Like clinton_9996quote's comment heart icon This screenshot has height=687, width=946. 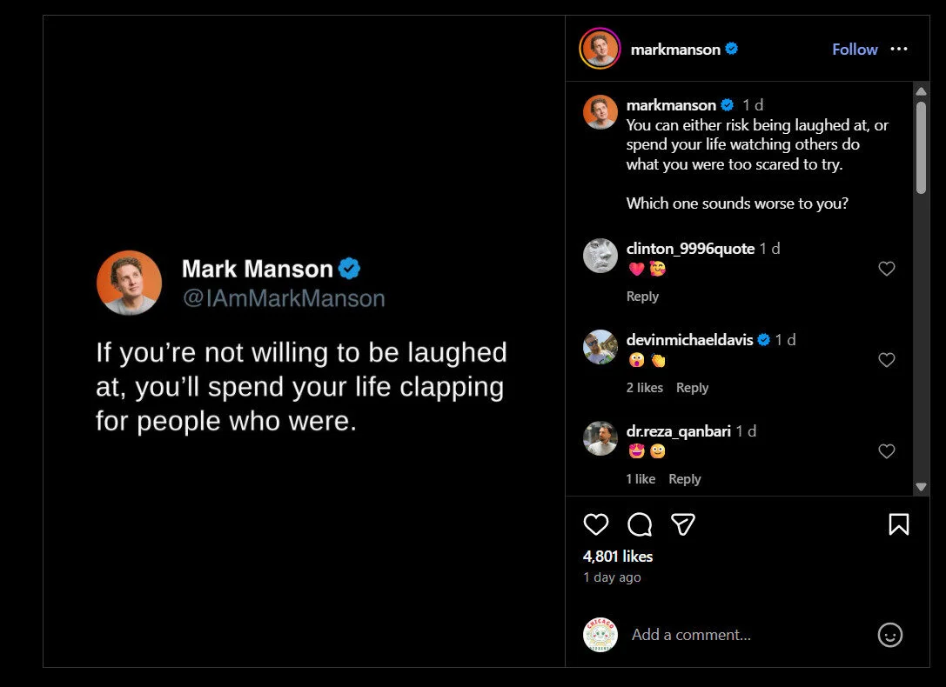pos(887,269)
